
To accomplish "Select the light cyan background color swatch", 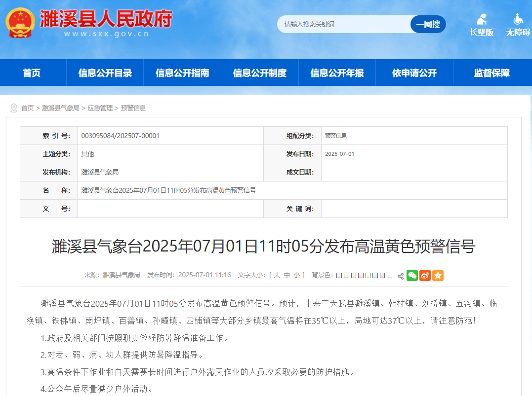I will coord(375,275).
